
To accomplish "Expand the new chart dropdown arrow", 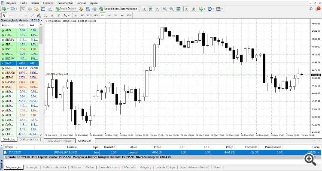I will (8, 9).
